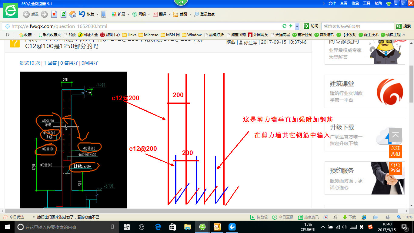Open the 文件 menu
Image resolution: width=414 pixels, height=233 pixels.
point(332,3)
